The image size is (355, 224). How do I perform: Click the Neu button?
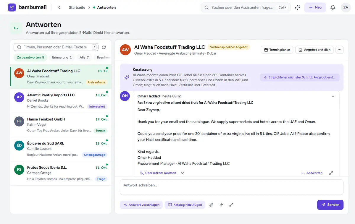(315, 7)
